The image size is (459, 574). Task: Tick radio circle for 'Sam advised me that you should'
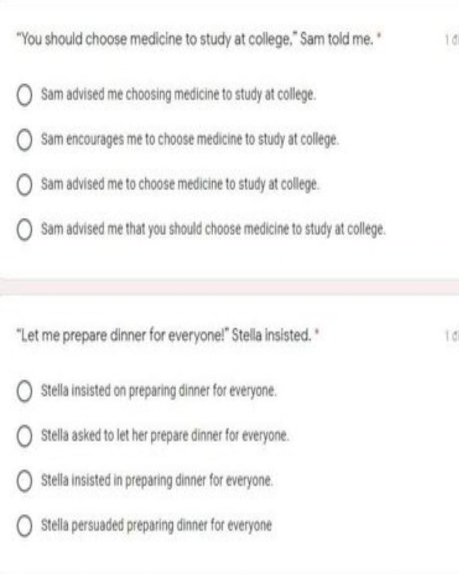24,230
